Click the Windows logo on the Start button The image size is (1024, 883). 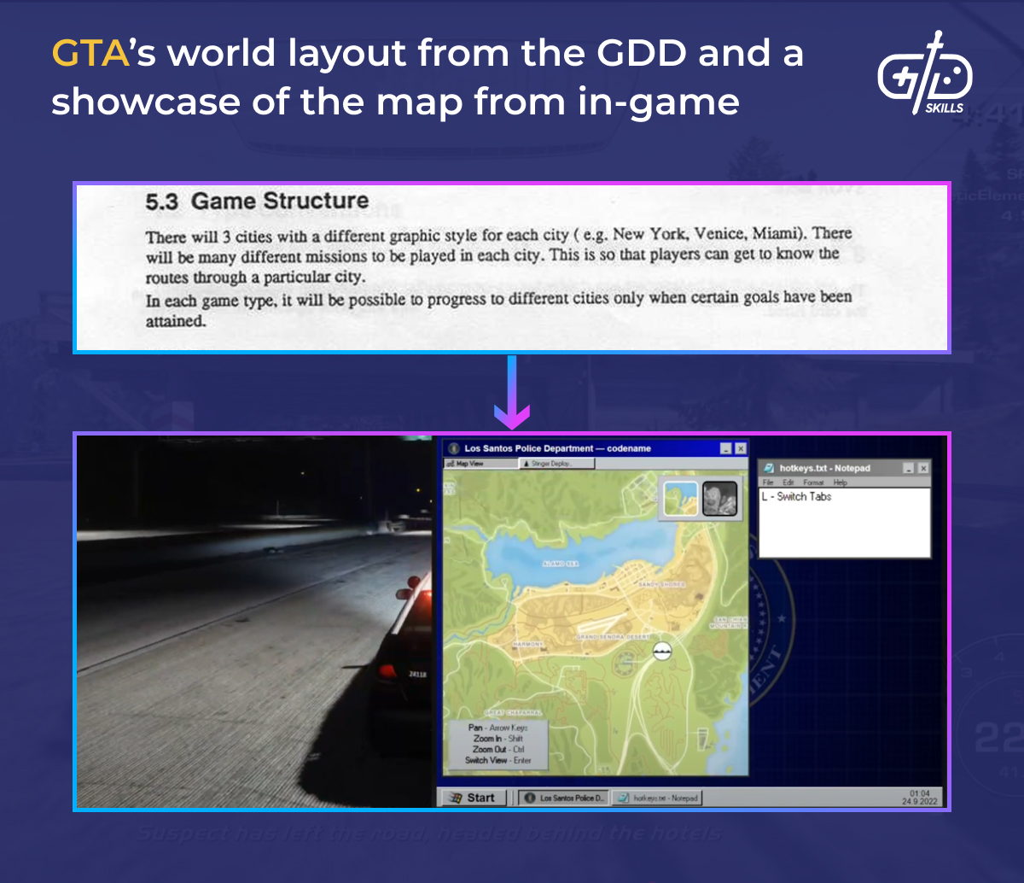pos(455,797)
